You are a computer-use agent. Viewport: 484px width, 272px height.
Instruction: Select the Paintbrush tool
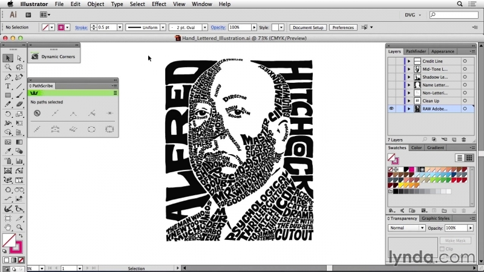pos(19,96)
